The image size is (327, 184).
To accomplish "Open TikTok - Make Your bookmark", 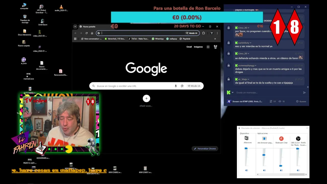I will (138, 39).
